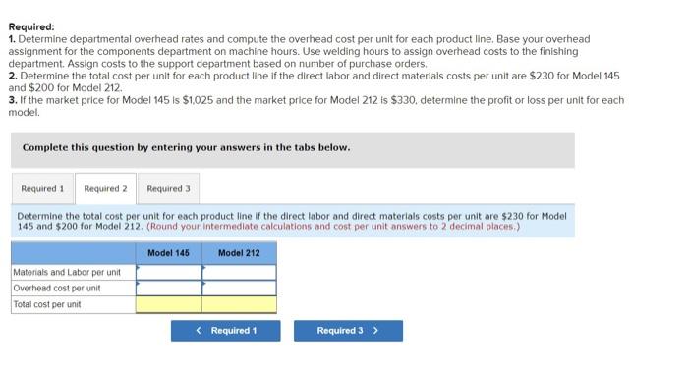Viewport: 688px width, 369px height.
Task: Click the Model 212 column header
Action: (x=239, y=253)
